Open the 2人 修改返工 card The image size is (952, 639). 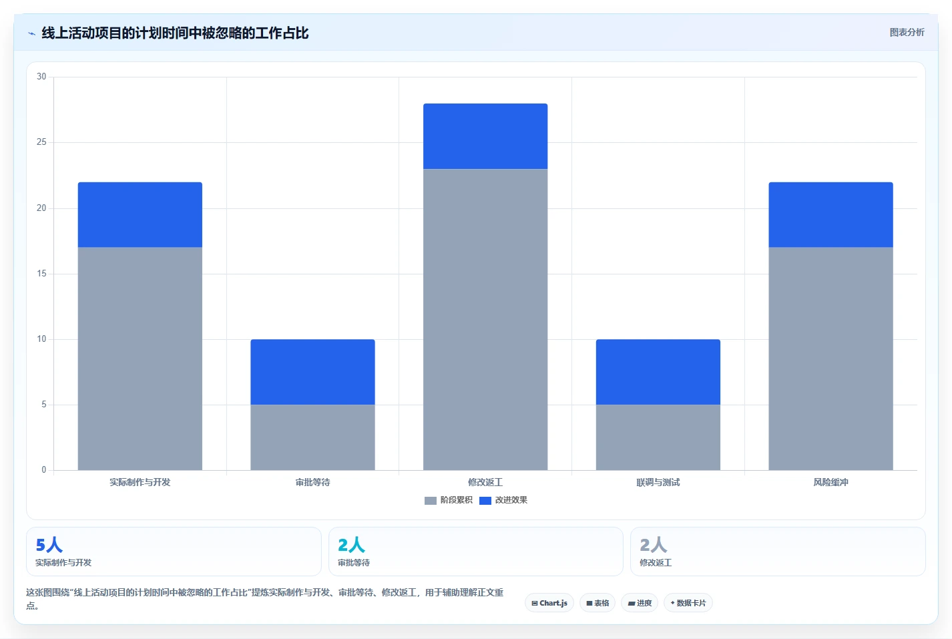pos(778,552)
